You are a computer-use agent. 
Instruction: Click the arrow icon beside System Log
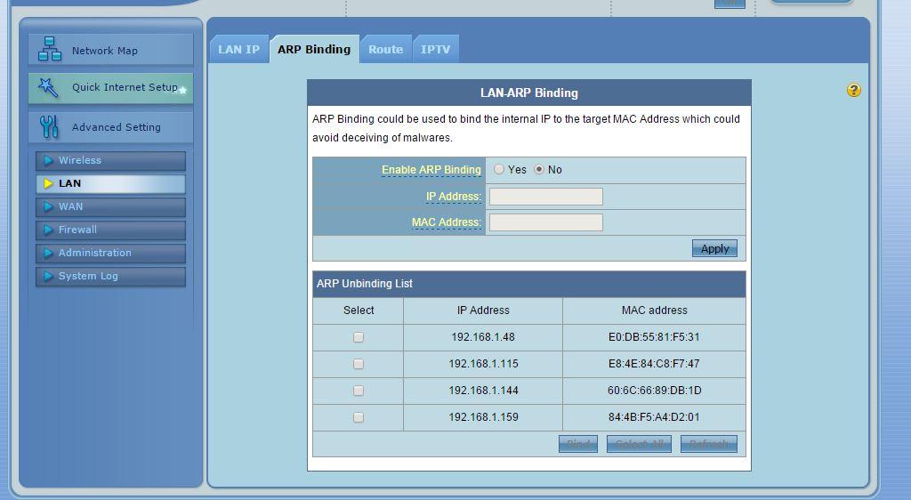tap(48, 277)
